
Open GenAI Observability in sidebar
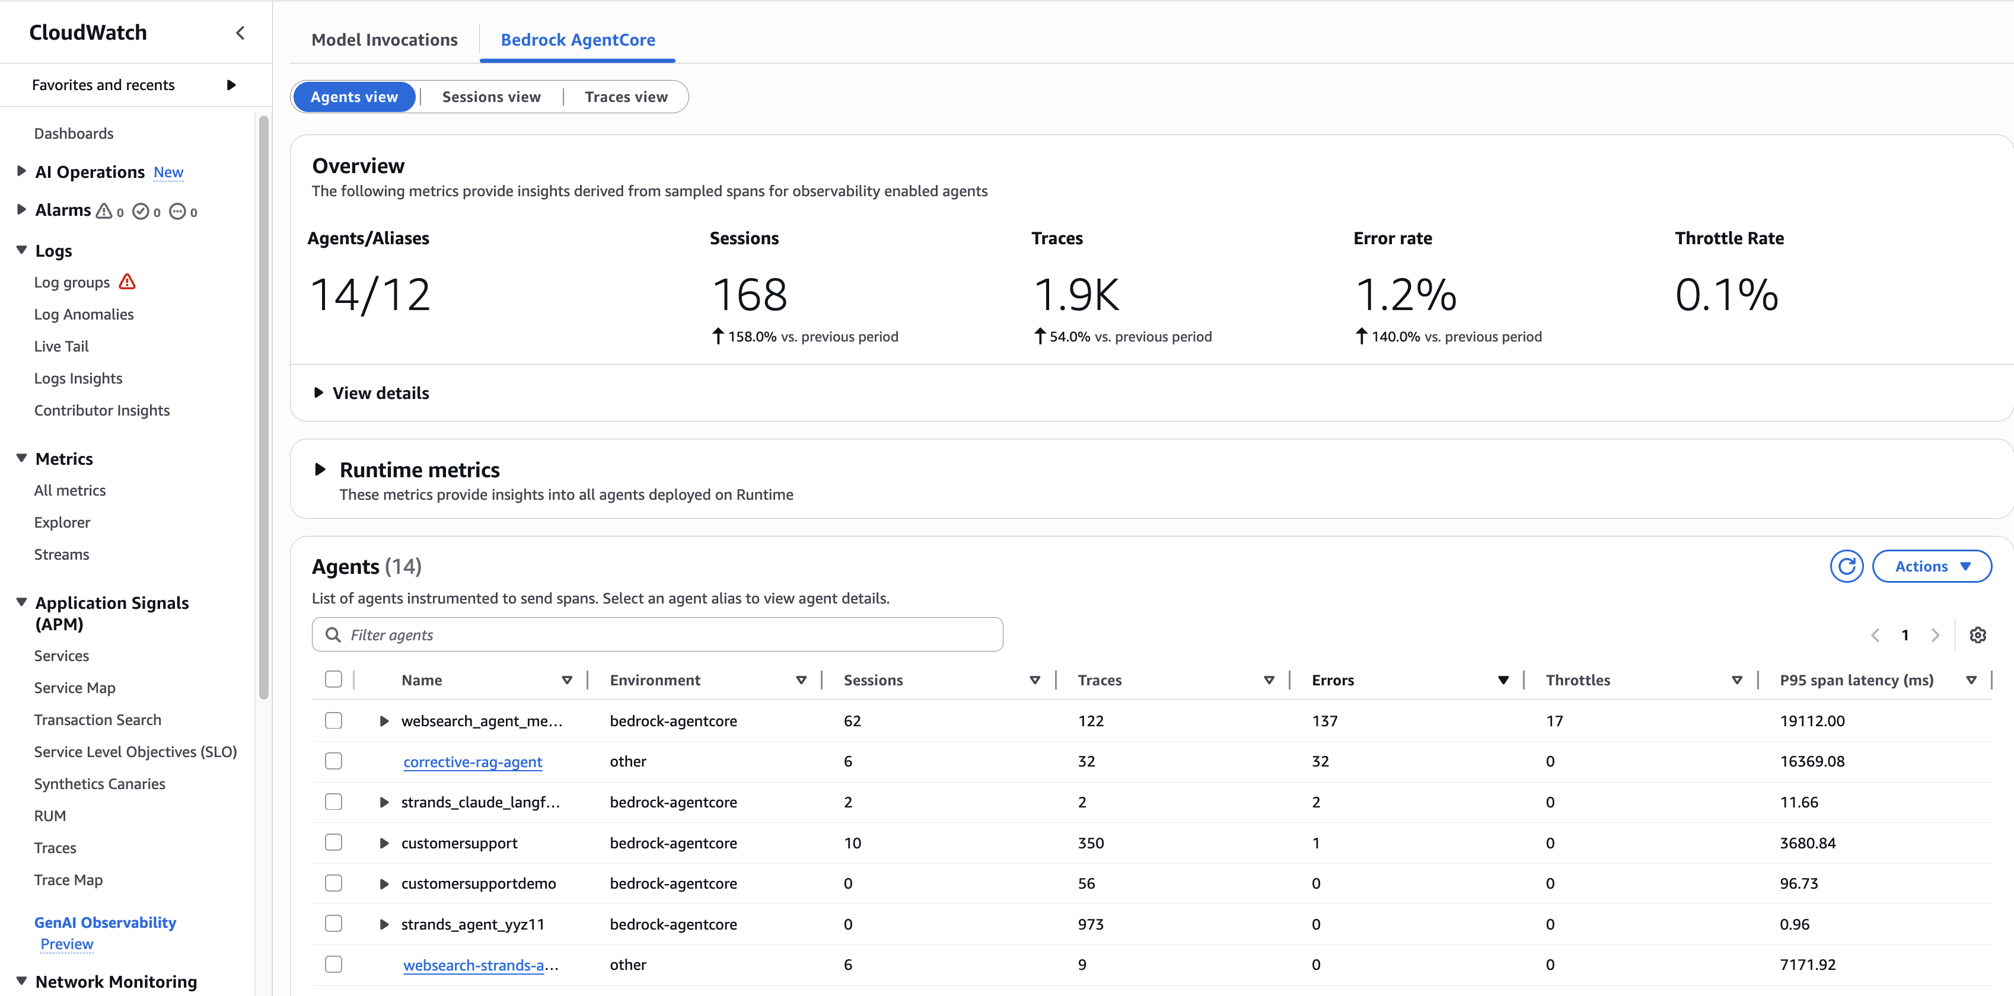[105, 922]
